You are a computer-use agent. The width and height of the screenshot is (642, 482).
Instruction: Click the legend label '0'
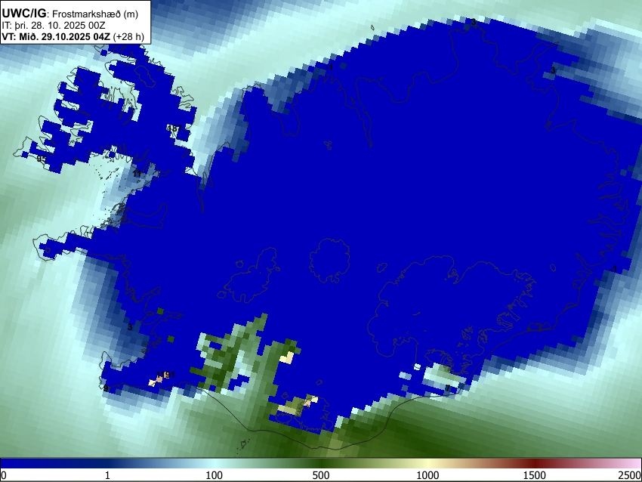click(4, 475)
